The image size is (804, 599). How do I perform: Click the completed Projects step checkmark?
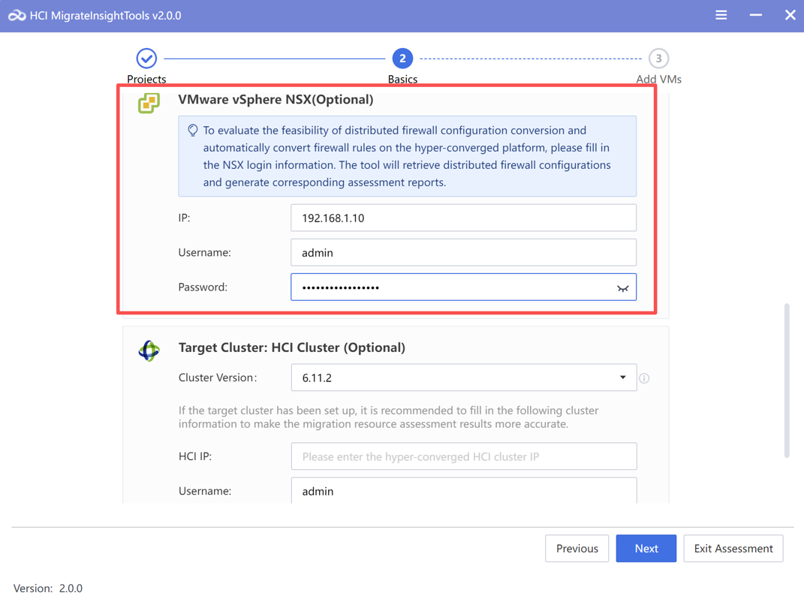146,59
